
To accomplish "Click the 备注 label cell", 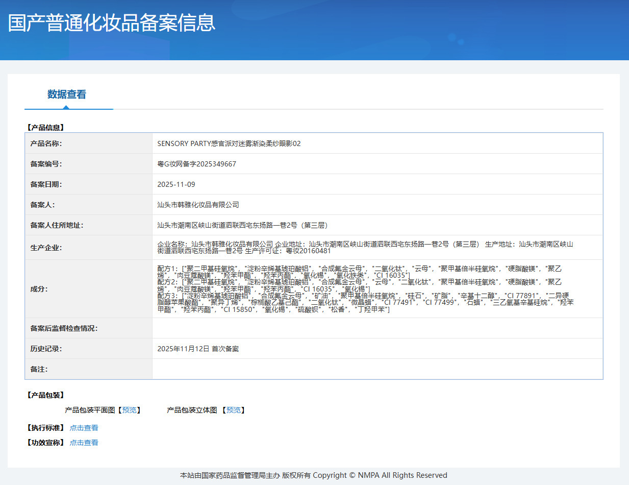I will [89, 369].
